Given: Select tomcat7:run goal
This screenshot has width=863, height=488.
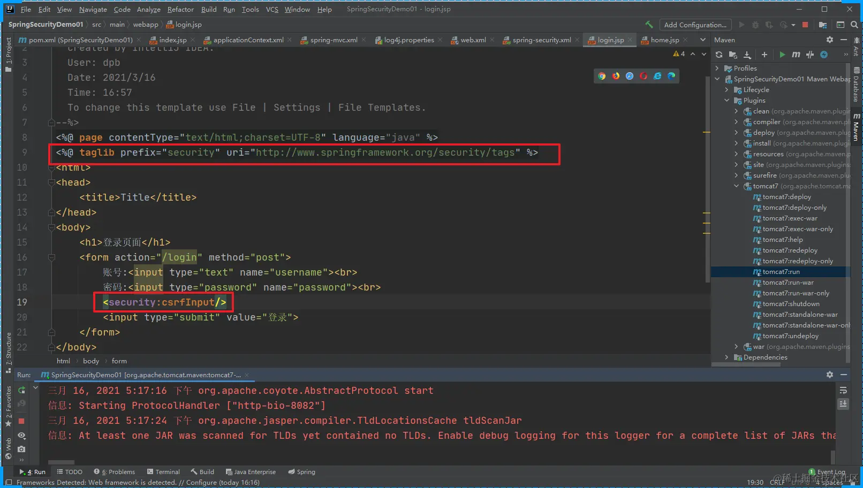Looking at the screenshot, I should pyautogui.click(x=781, y=272).
